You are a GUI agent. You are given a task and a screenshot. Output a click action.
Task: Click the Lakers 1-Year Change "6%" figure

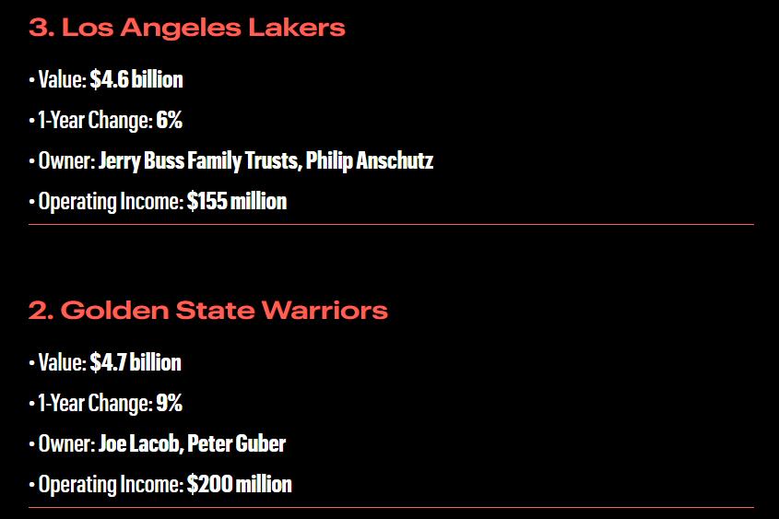[169, 120]
